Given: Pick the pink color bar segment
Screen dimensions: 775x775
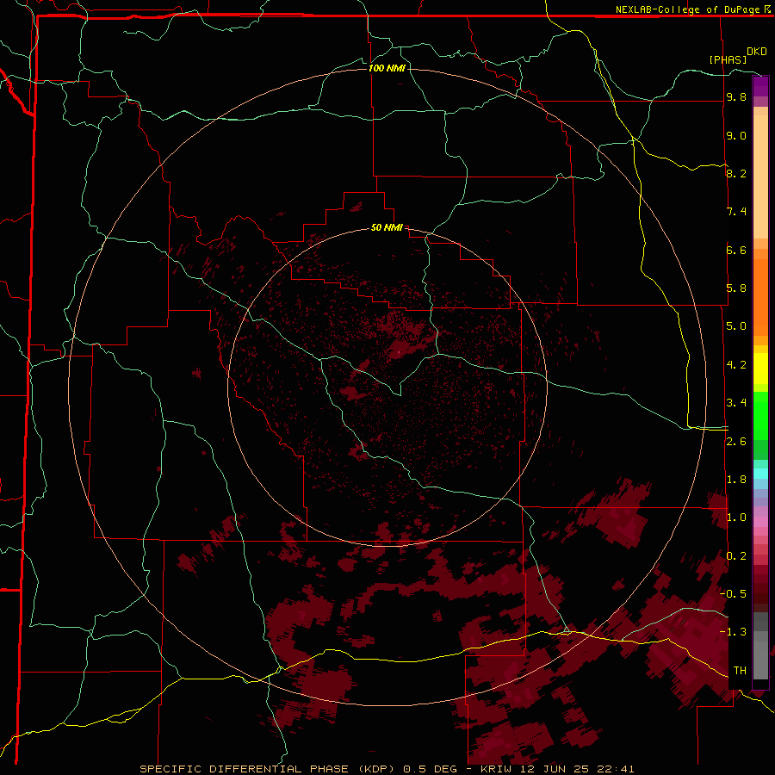Looking at the screenshot, I should point(760,522).
